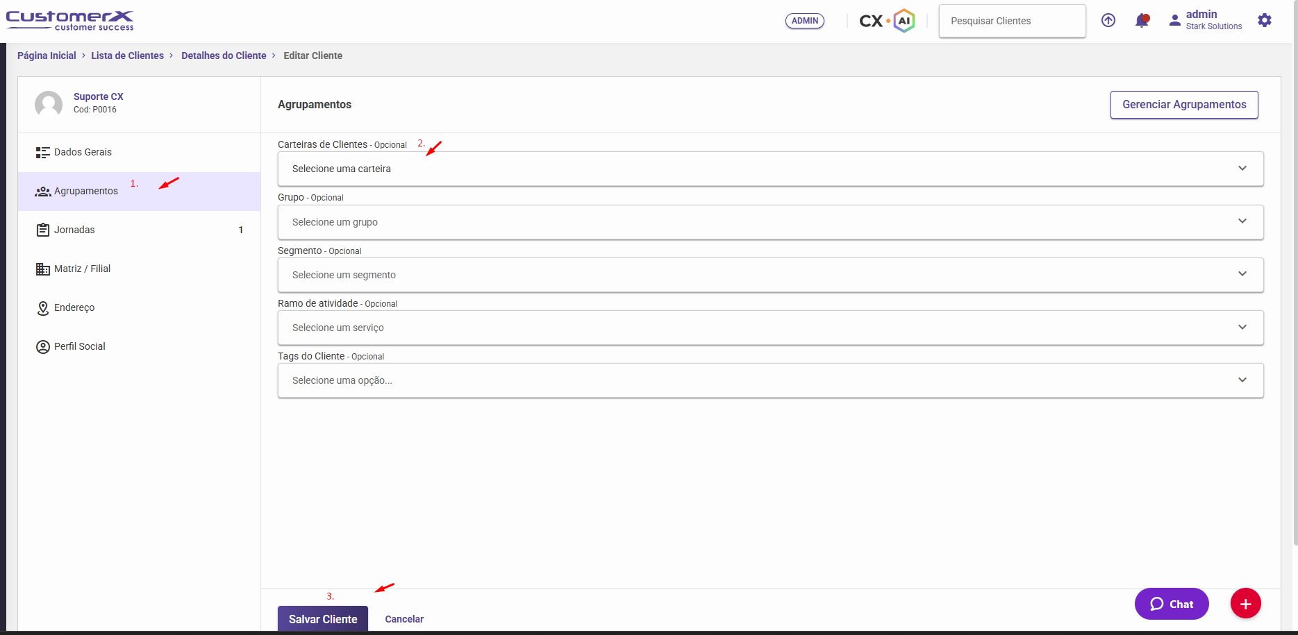Click the 'Cod: P0016' client code
This screenshot has width=1298, height=635.
(x=95, y=110)
